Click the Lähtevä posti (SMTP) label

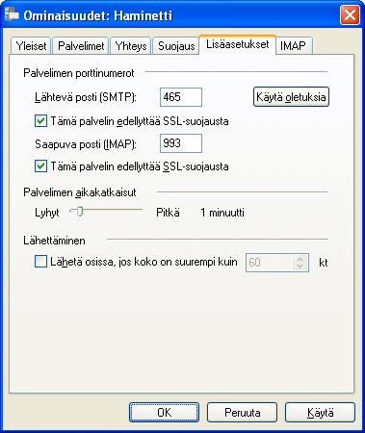click(x=86, y=97)
